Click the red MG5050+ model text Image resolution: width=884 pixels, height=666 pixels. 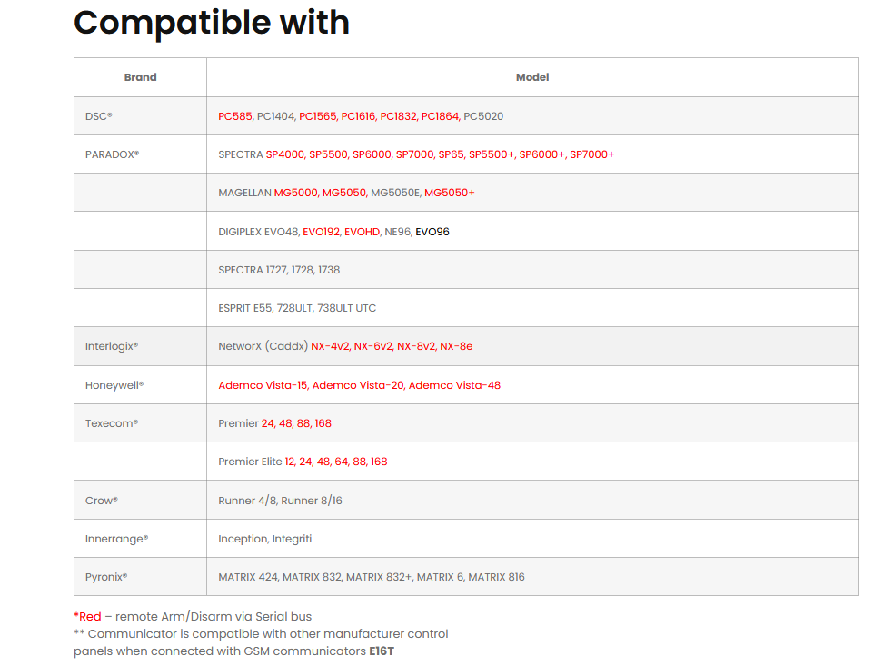(449, 193)
